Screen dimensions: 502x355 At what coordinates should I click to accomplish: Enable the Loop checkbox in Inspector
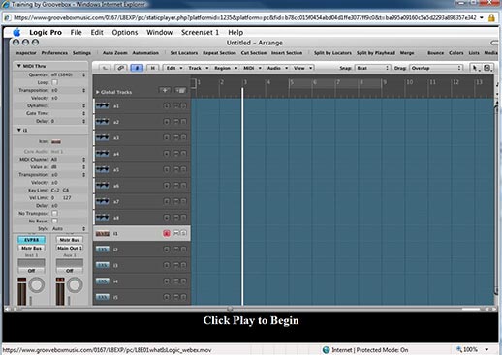[x=54, y=82]
